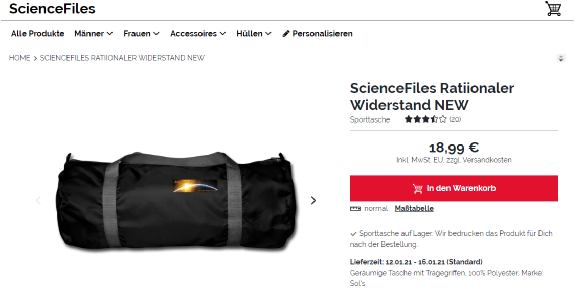The width and height of the screenshot is (584, 290).
Task: Expand the Frauen dropdown menu
Action: click(x=142, y=34)
